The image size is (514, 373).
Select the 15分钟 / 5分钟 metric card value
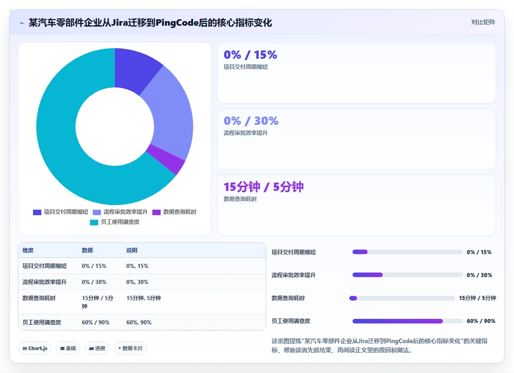pos(263,187)
